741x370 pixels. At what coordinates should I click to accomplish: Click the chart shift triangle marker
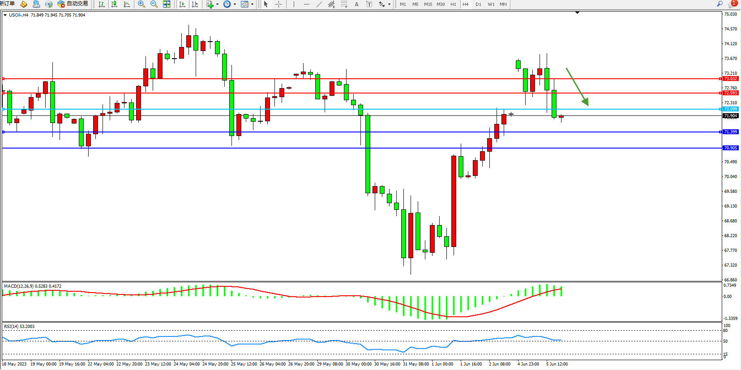tap(577, 13)
